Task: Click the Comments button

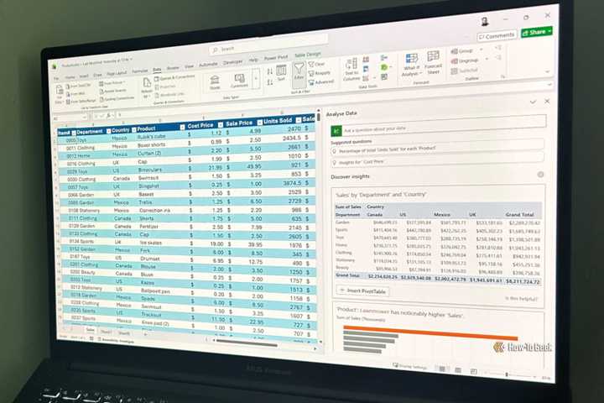Action: [x=497, y=36]
